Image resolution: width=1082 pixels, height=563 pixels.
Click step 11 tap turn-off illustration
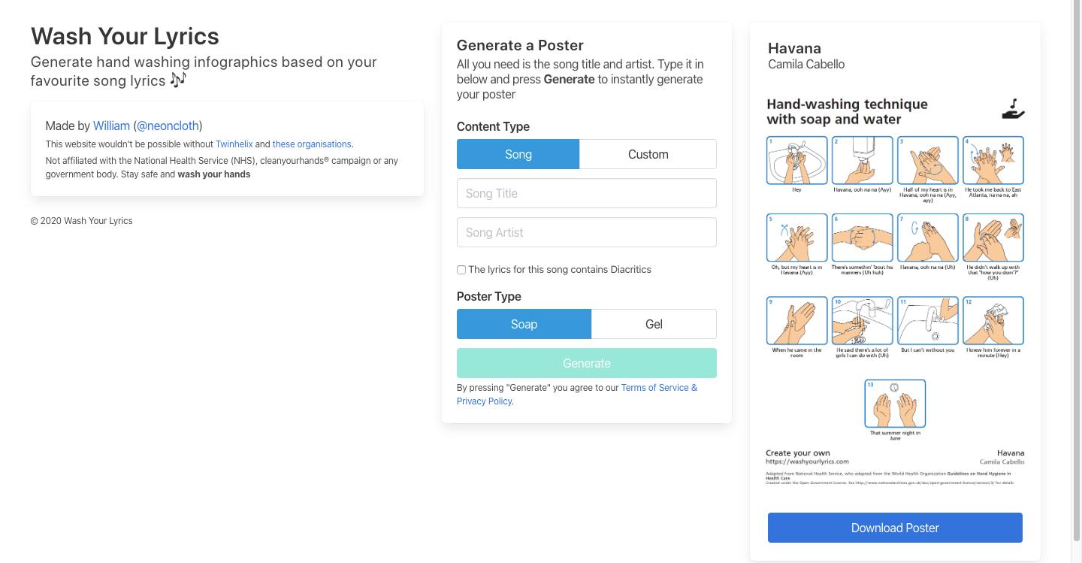click(927, 321)
